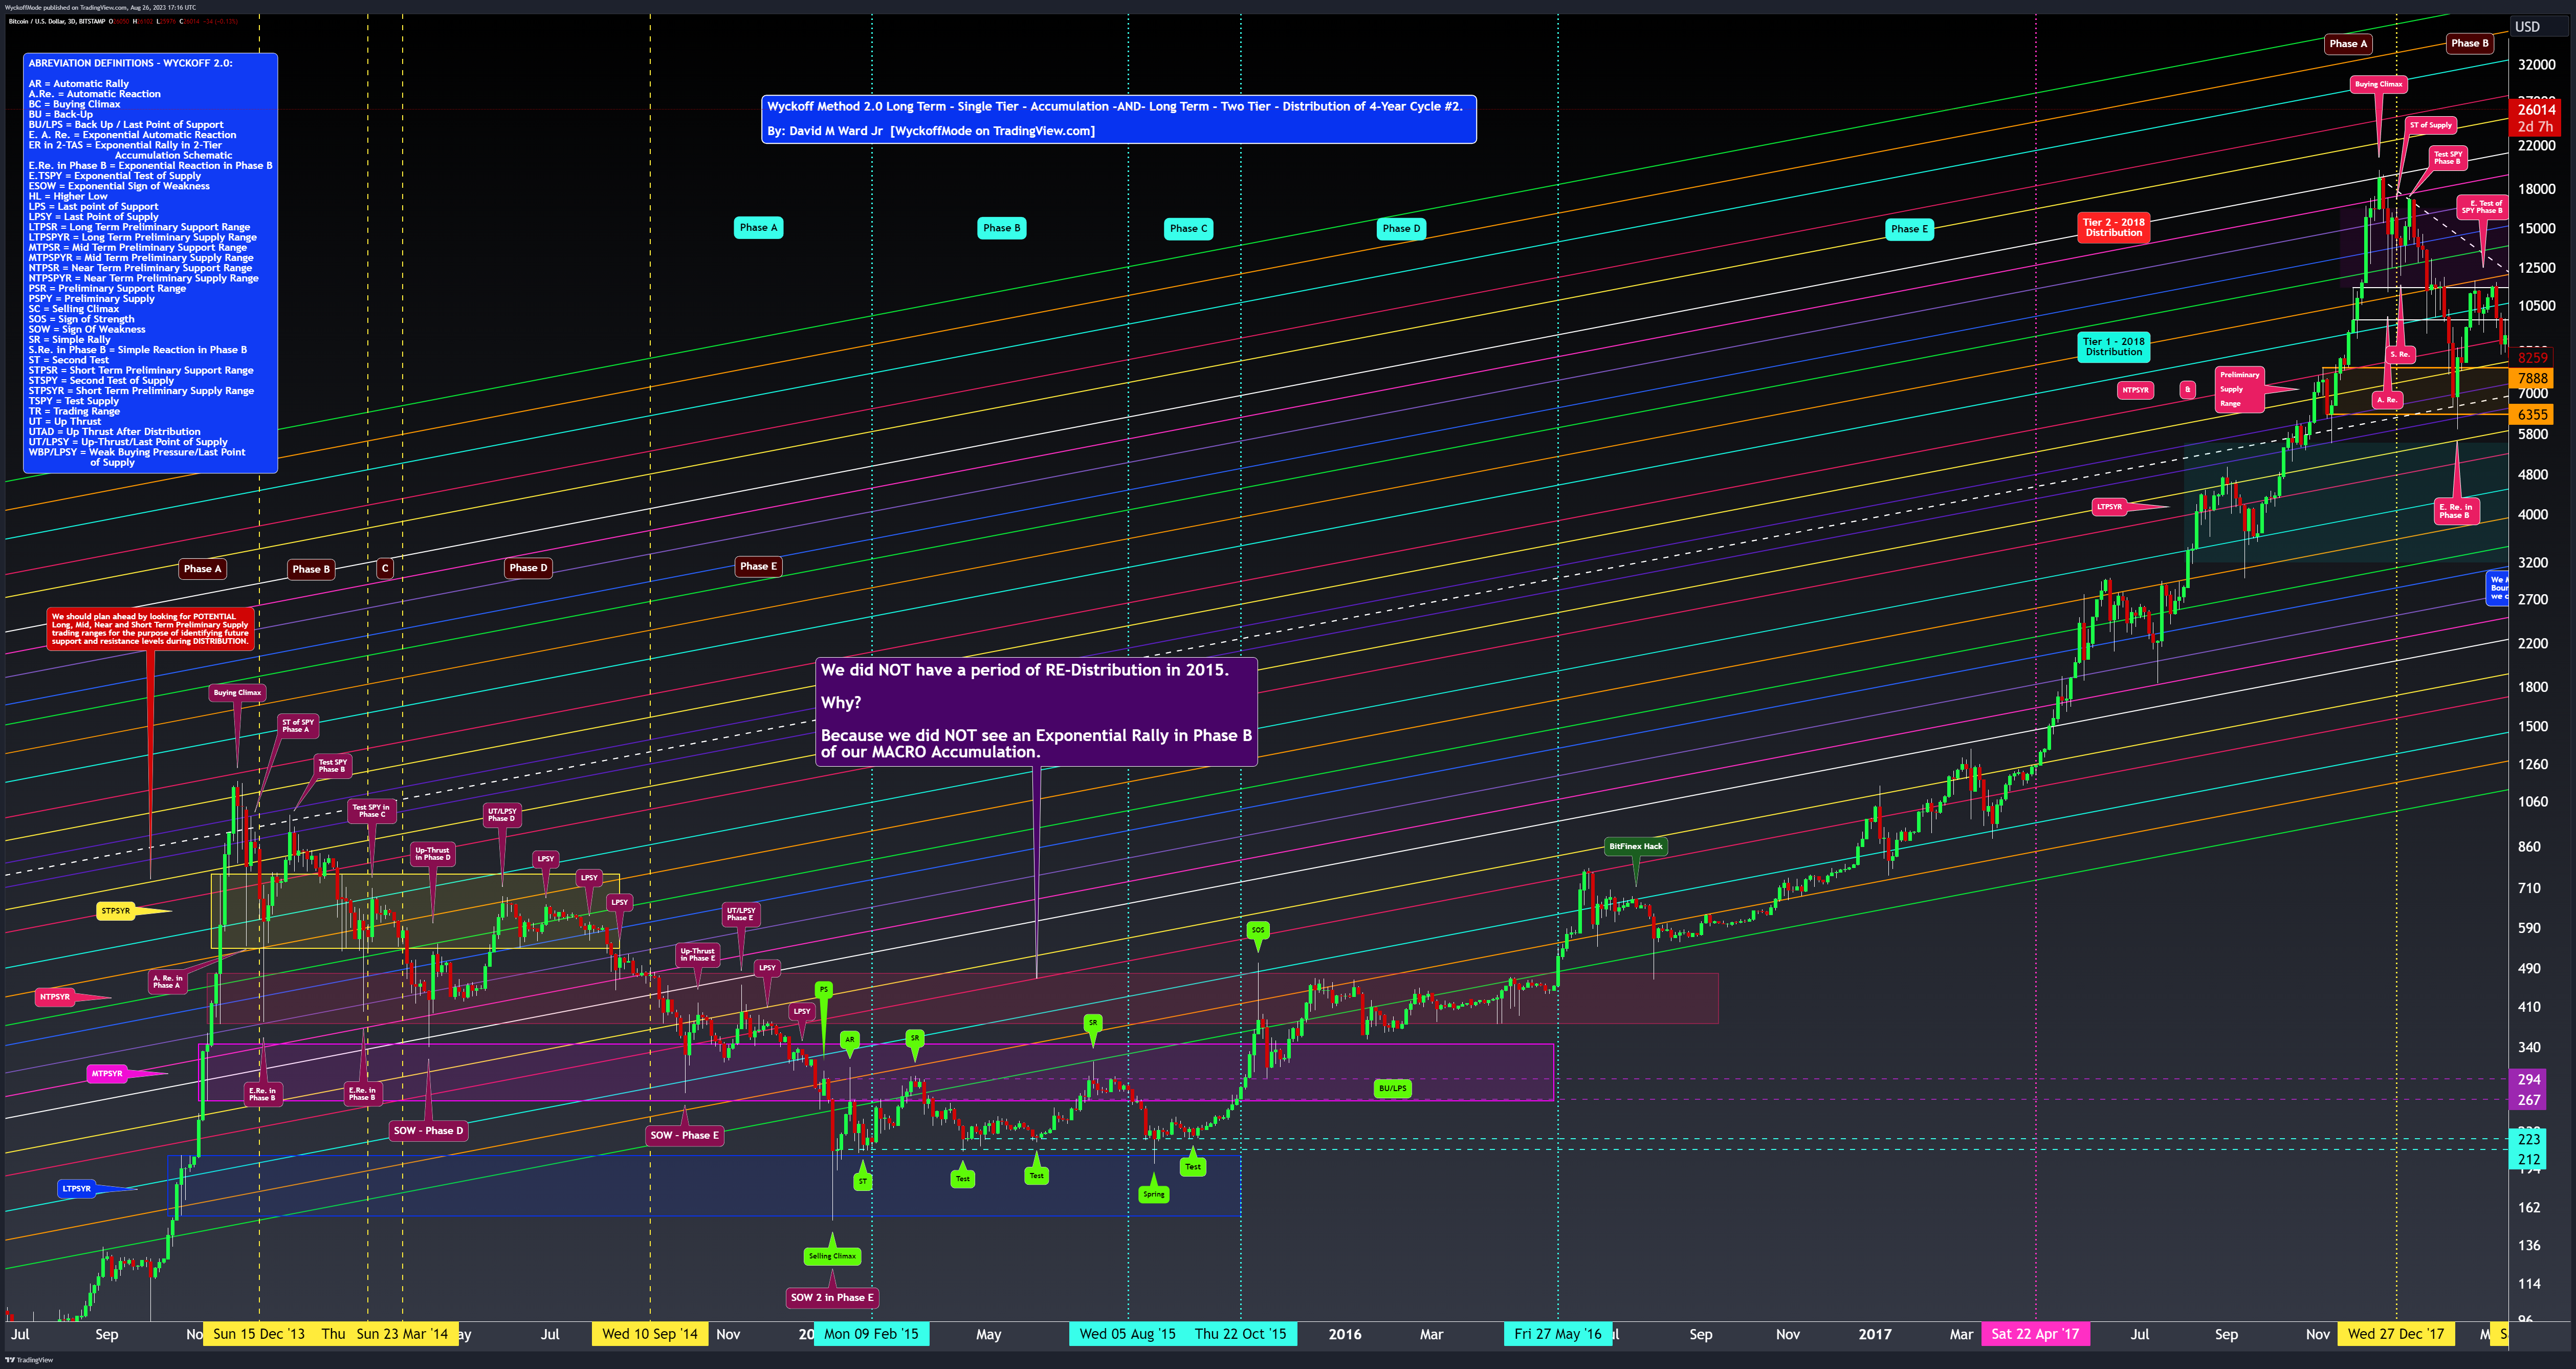Select the 'SOW 2 in Phase E' label
2576x1369 pixels.
click(832, 1298)
